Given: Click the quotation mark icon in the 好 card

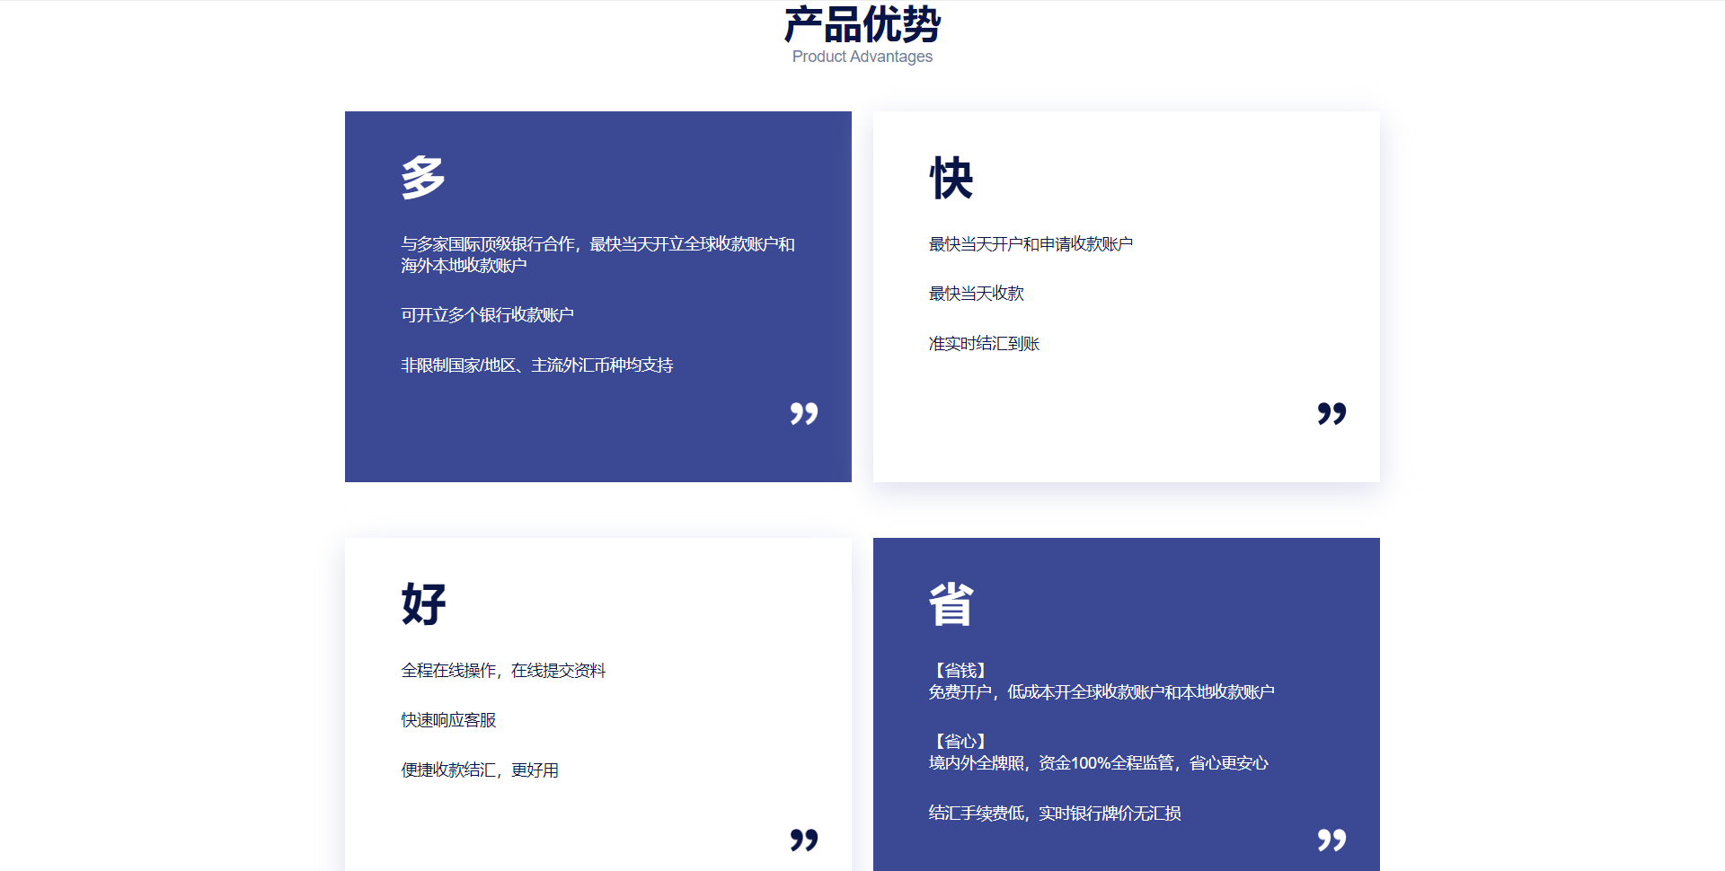Looking at the screenshot, I should (x=804, y=840).
